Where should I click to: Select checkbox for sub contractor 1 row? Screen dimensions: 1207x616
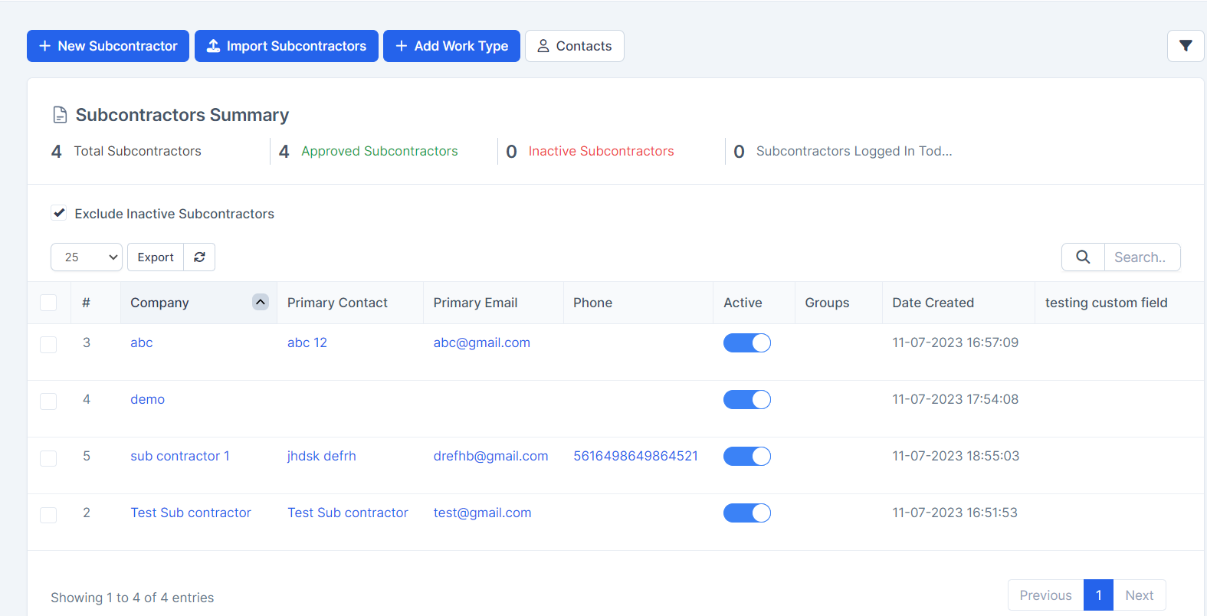48,458
